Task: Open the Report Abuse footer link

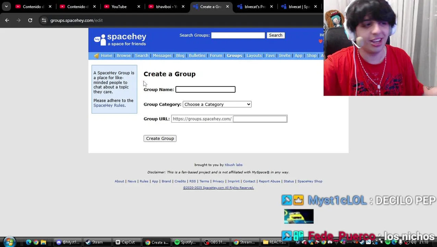Action: (269, 181)
